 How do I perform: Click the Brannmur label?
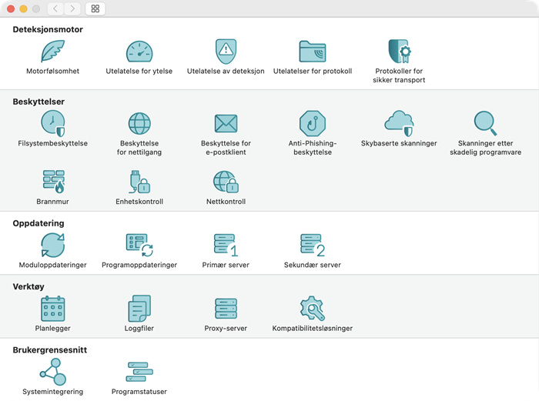52,202
